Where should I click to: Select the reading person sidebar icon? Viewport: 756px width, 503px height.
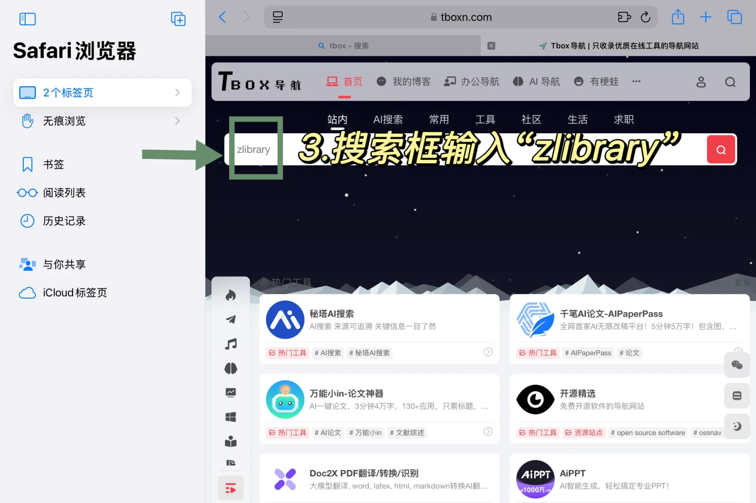click(231, 442)
